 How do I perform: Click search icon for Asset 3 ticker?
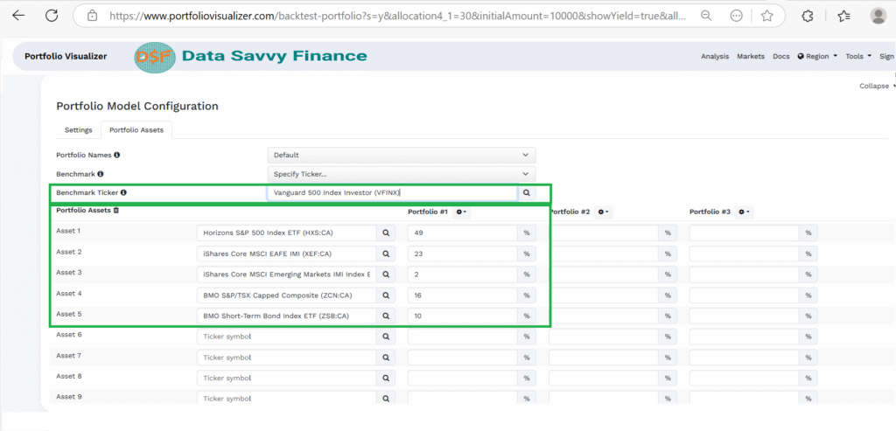[386, 275]
